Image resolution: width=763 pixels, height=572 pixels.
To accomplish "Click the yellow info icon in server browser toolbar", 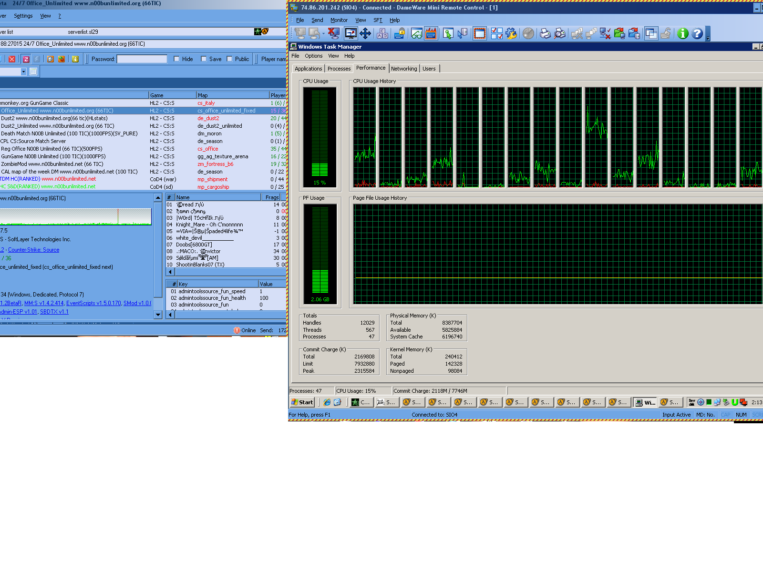I will coord(75,59).
